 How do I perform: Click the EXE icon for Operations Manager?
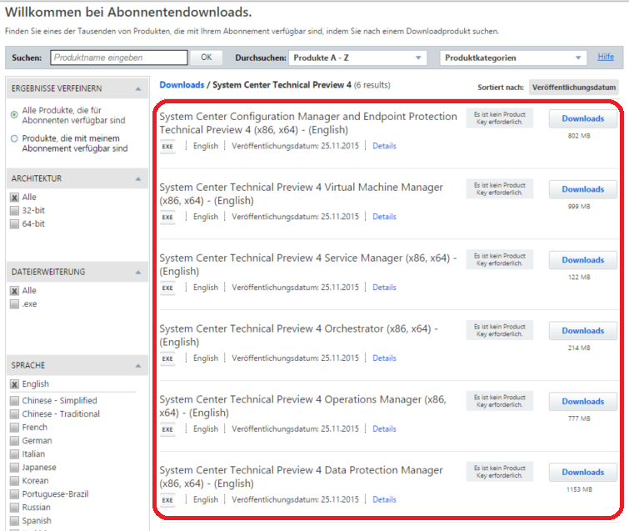(x=167, y=429)
